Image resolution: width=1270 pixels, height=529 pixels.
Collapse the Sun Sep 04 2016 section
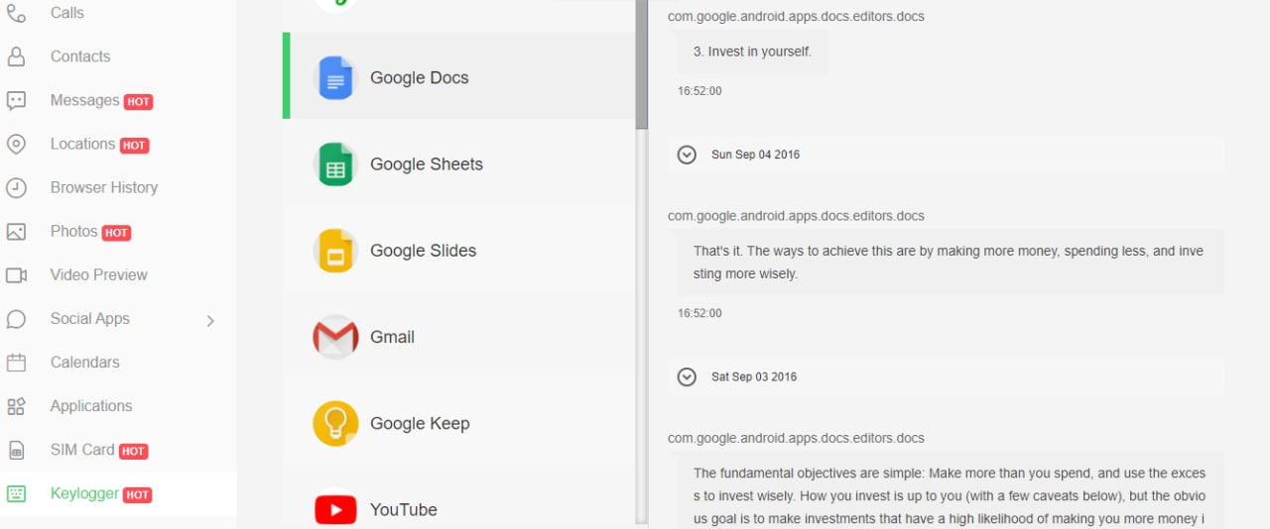click(x=686, y=155)
